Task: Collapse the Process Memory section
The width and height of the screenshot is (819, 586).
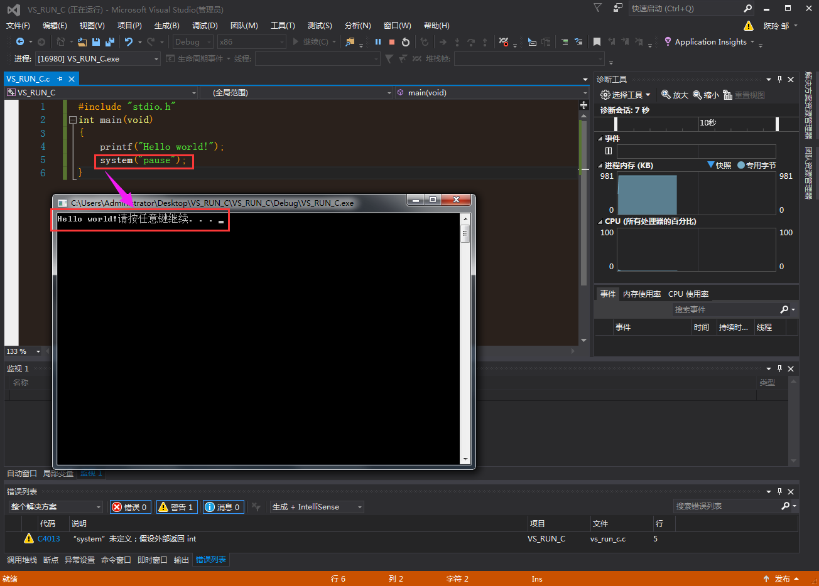Action: point(600,166)
